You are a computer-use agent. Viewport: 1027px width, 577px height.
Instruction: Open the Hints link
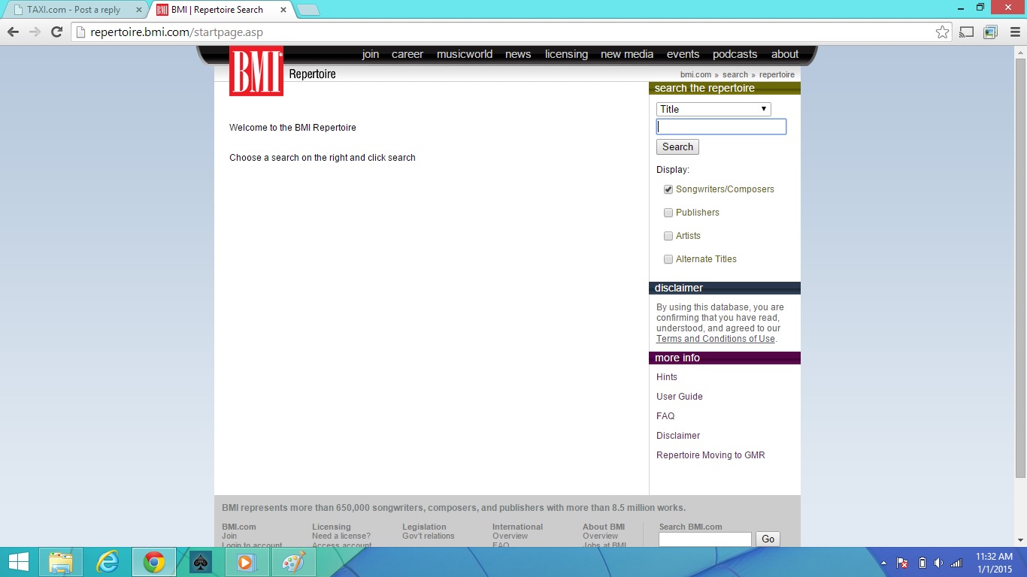point(667,377)
